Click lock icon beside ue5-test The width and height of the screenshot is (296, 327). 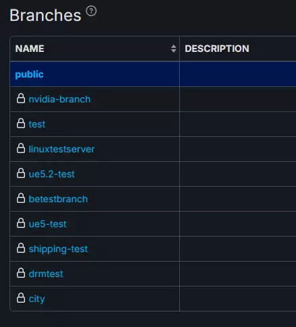21,223
